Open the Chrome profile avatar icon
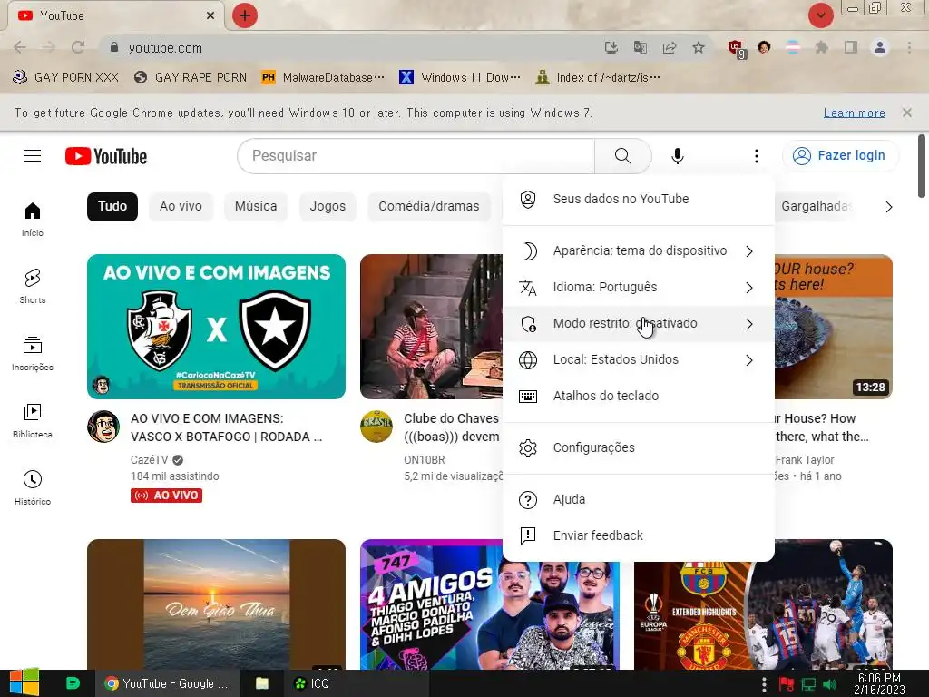 coord(880,47)
